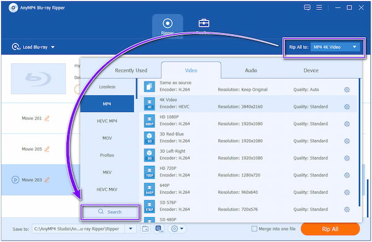The height and width of the screenshot is (242, 372).
Task: Click the format list vertical scrollbar
Action: [360, 142]
